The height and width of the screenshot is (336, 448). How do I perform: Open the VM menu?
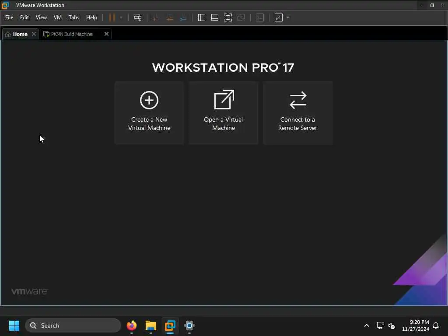[58, 17]
